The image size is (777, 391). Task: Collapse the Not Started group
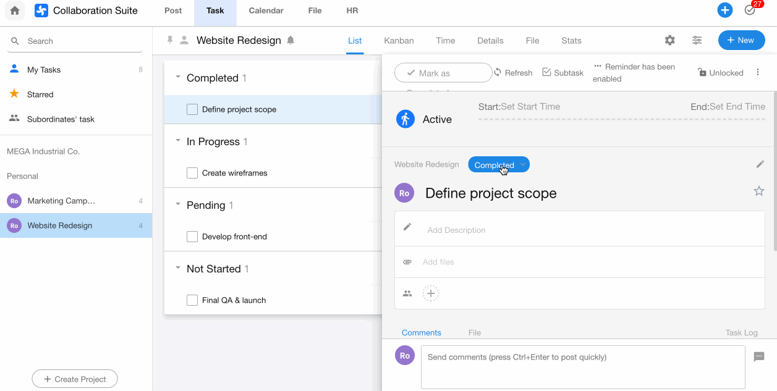(178, 269)
